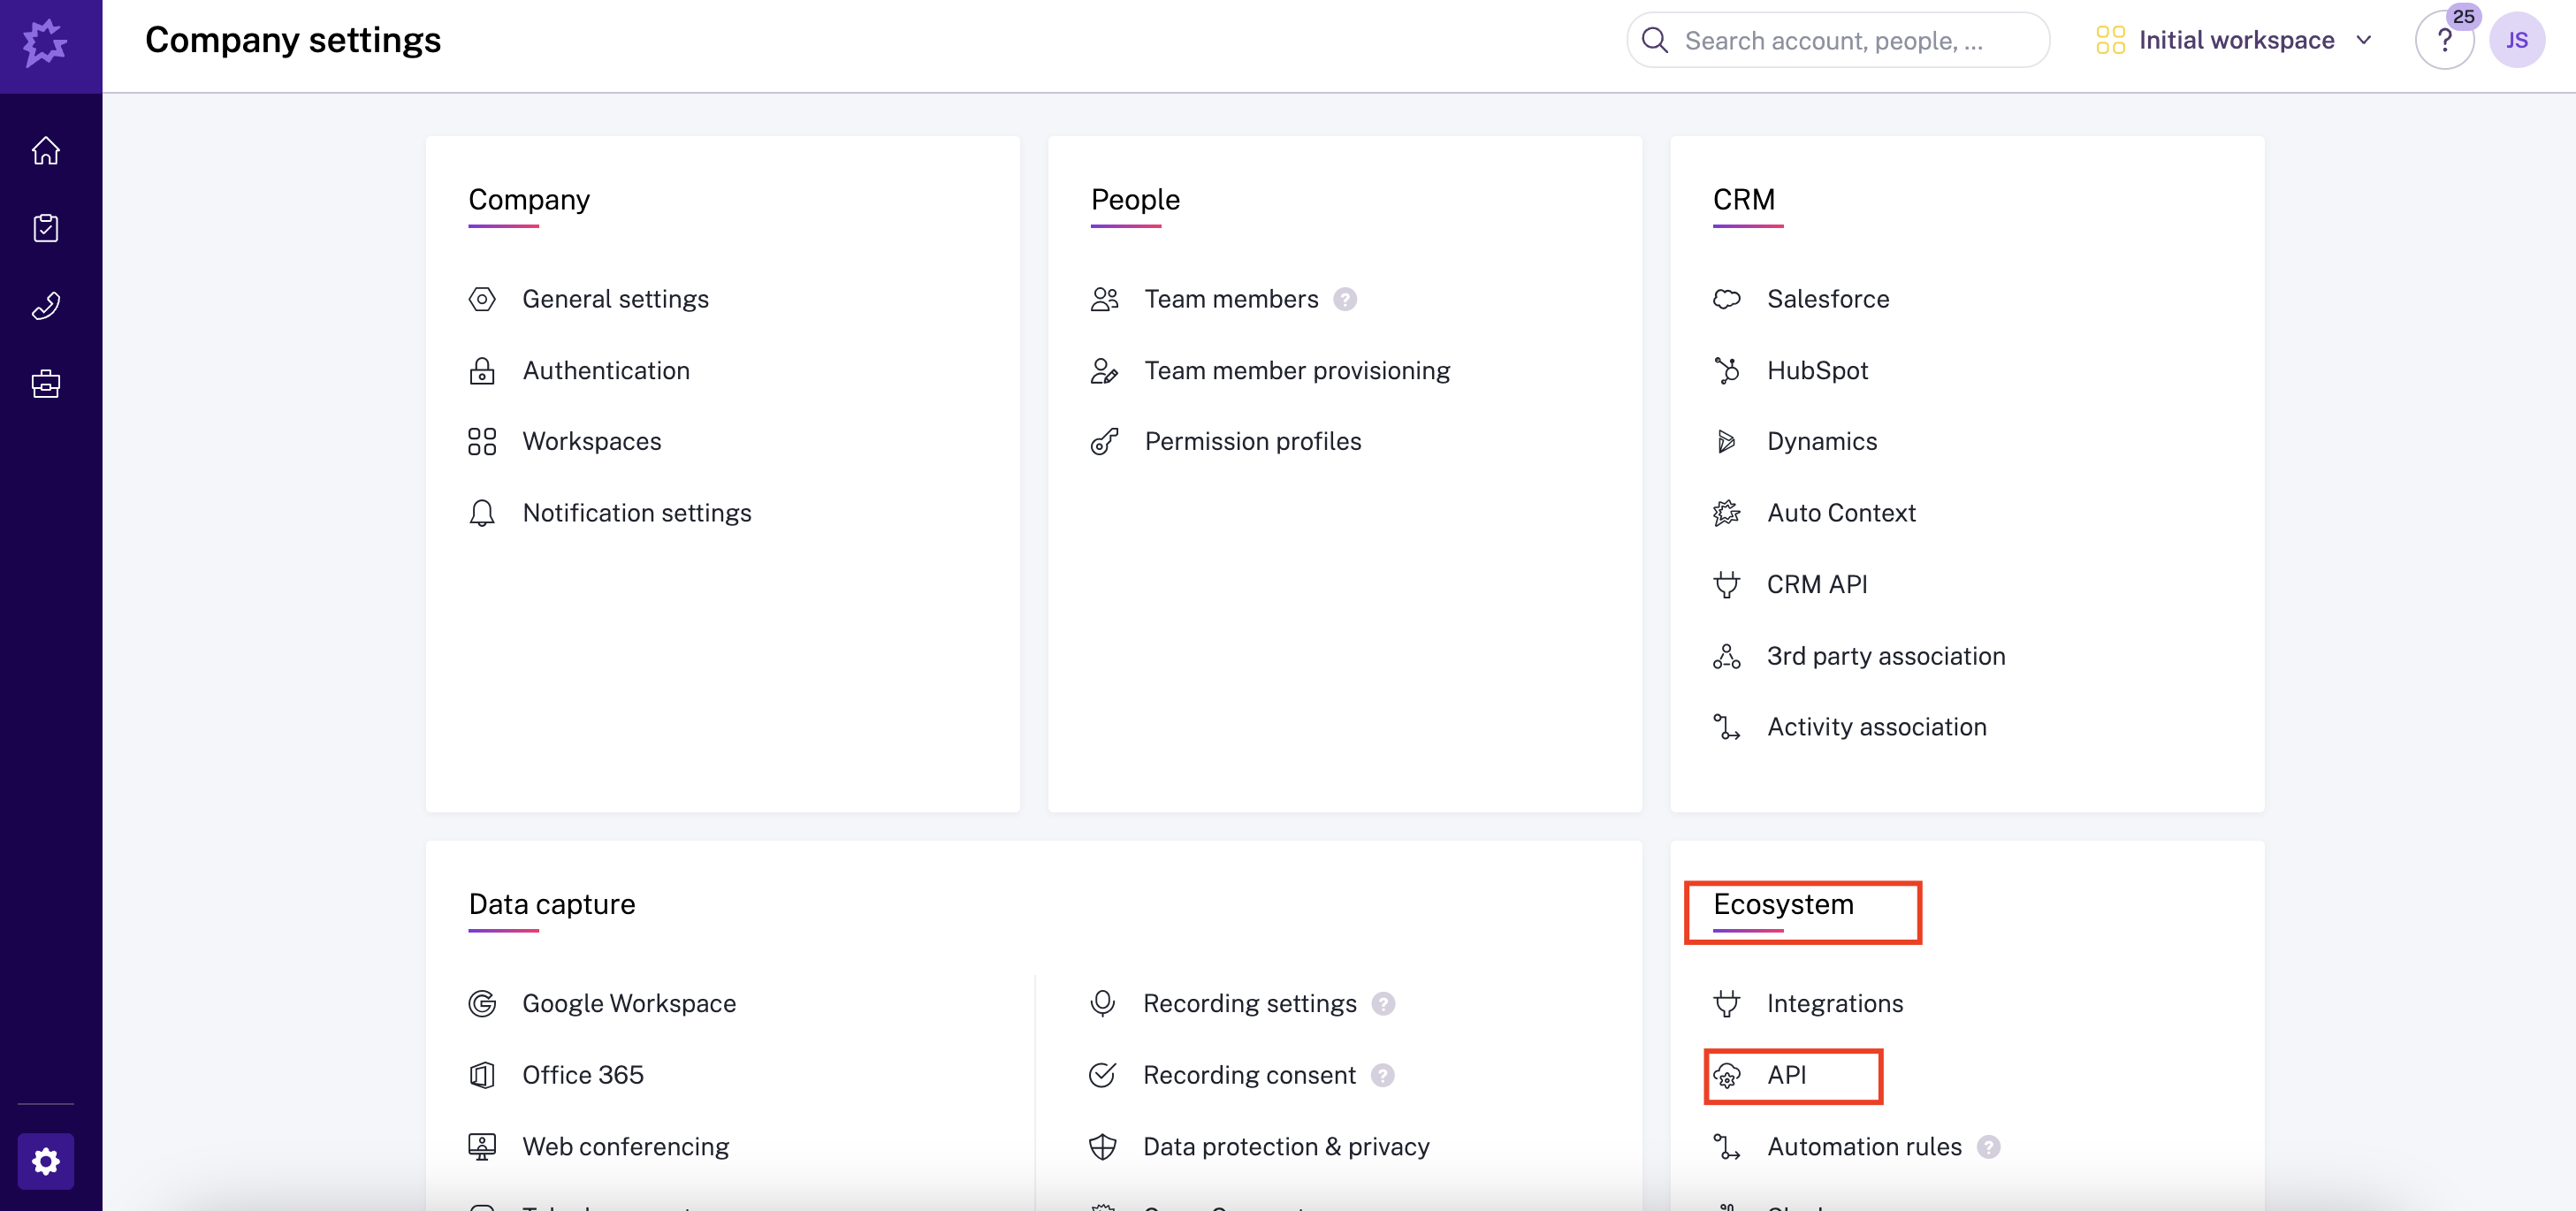Screen dimensions: 2576x1211
Task: Click the JS user avatar
Action: (x=2519, y=40)
